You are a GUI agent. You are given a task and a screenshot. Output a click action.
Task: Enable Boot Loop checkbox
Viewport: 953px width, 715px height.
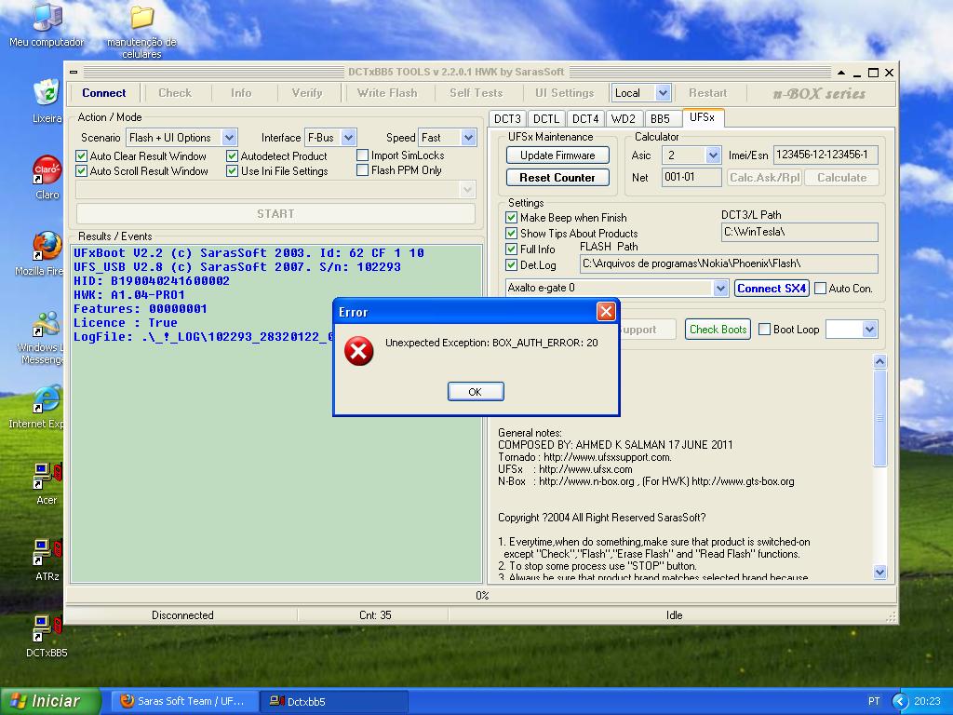765,330
